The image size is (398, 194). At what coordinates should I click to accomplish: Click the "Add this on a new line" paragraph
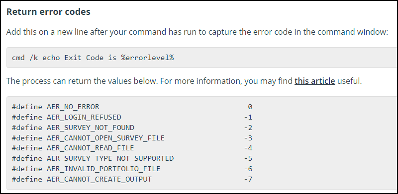[x=197, y=32]
